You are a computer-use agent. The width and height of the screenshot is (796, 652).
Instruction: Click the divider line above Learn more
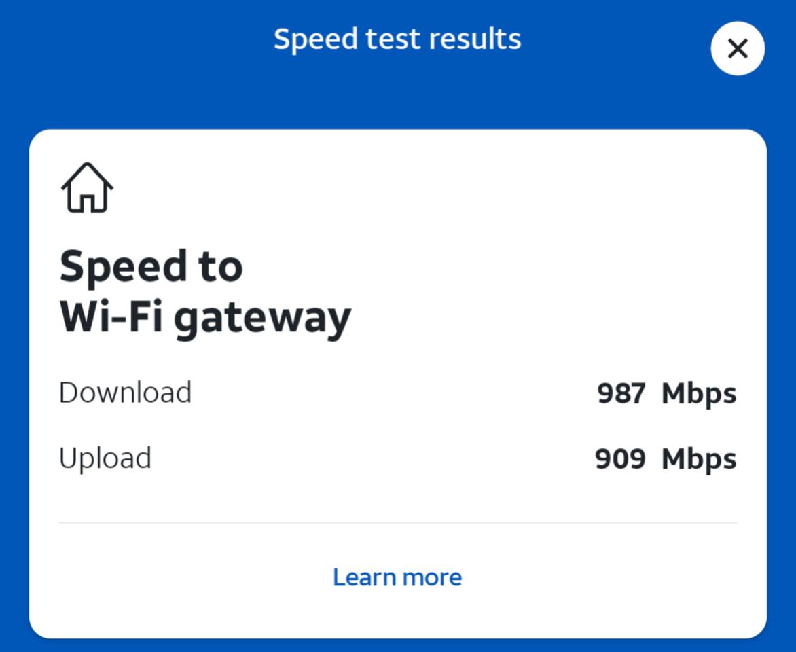[x=397, y=522]
